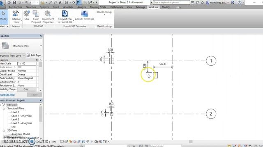The image size is (263, 147).
Task: Click the Autodesk Exchange Apps X icon
Action: pyautogui.click(x=233, y=2)
